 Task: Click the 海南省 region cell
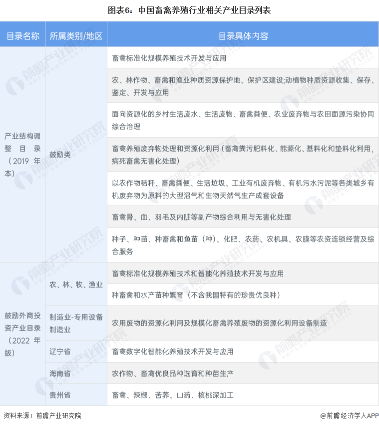coord(60,373)
